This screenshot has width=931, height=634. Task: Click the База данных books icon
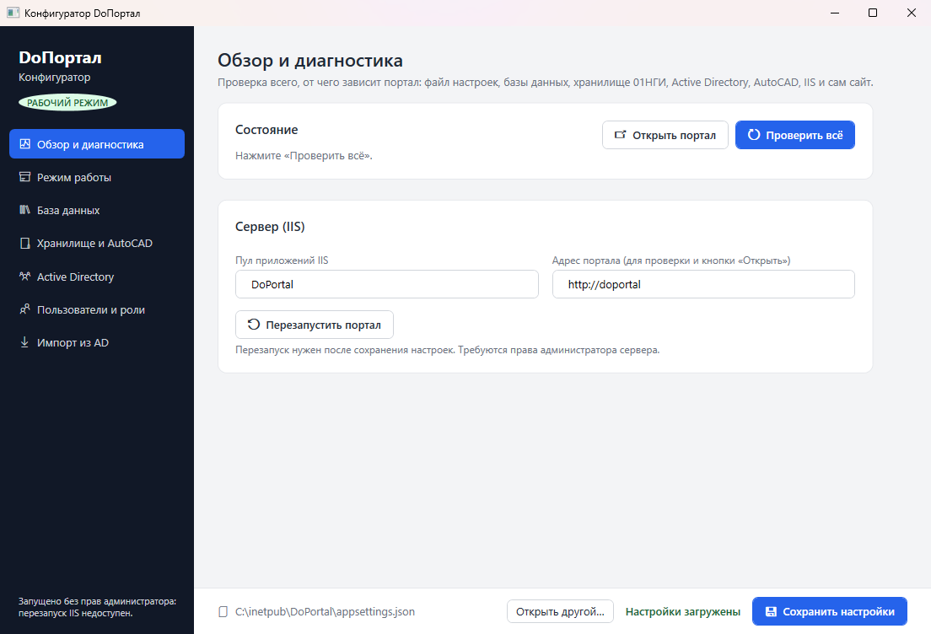pos(24,210)
